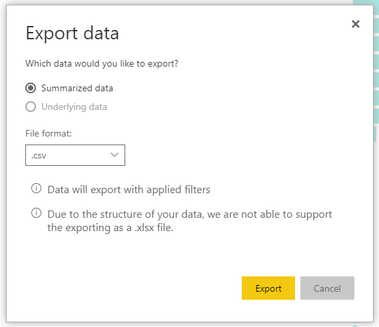The width and height of the screenshot is (379, 327).
Task: Click the yellow Export button
Action: 268,288
